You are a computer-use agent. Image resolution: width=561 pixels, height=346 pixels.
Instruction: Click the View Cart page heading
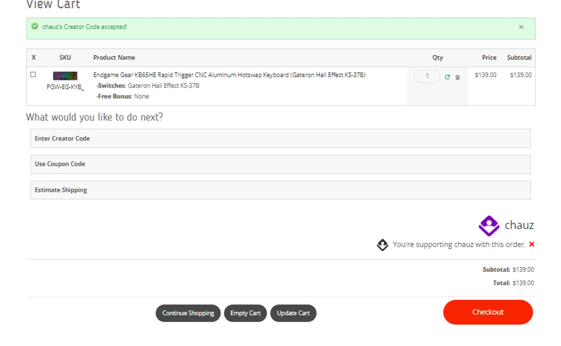(53, 4)
